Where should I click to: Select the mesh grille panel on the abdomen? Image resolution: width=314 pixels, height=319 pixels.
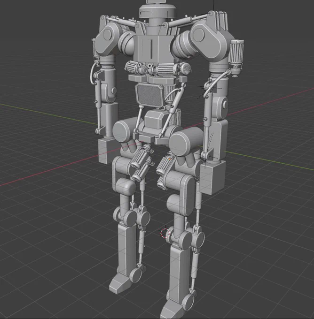pos(149,95)
